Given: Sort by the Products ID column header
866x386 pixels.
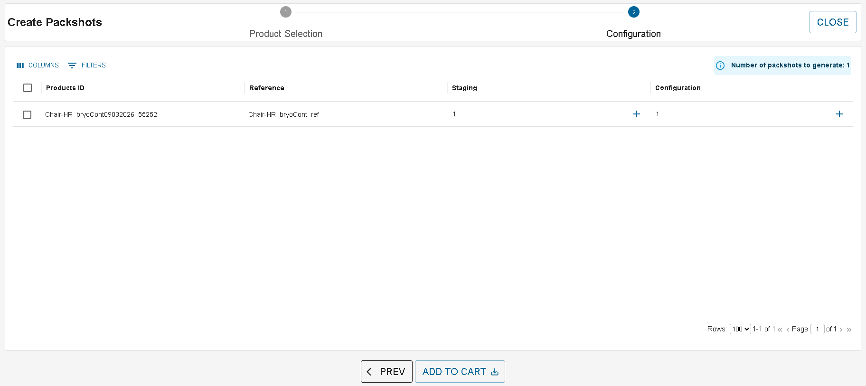Looking at the screenshot, I should (65, 88).
